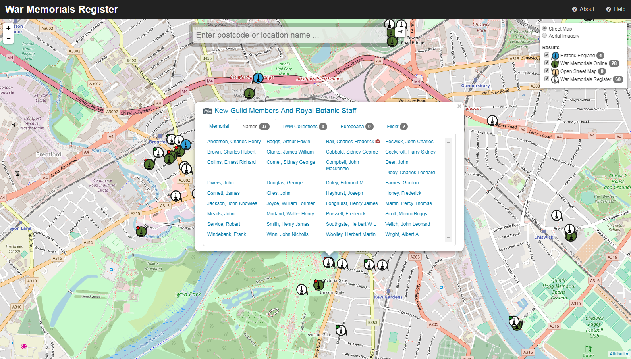The image size is (631, 359).
Task: Click the blue marker in Brentford cluster
Action: (186, 144)
